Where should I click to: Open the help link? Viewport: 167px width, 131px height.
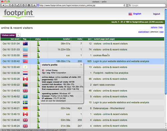coord(161,27)
